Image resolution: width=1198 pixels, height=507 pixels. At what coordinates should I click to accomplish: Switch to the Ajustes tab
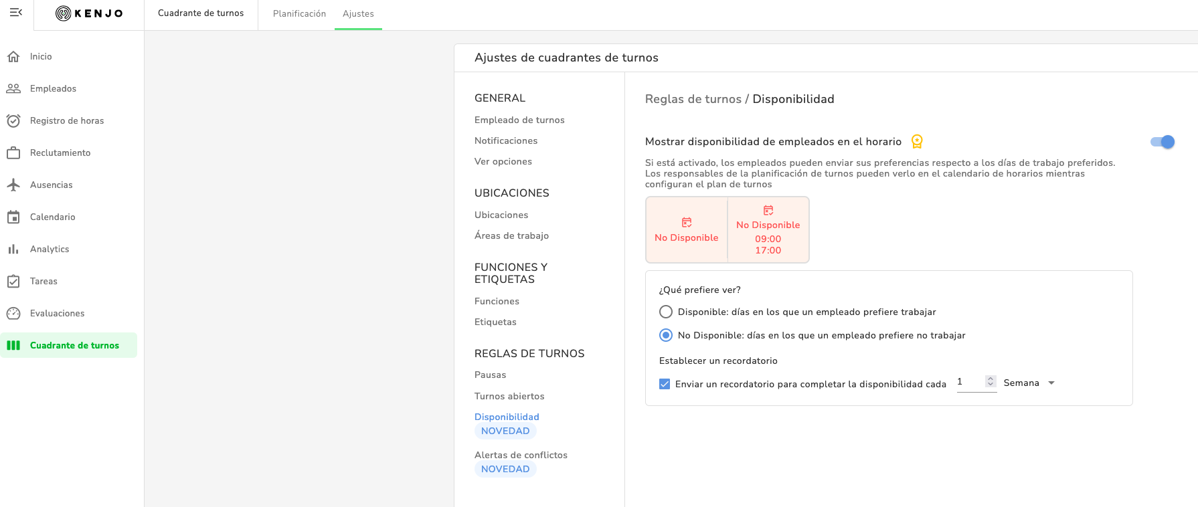358,13
